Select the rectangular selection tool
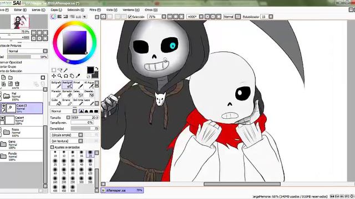 coord(54,70)
